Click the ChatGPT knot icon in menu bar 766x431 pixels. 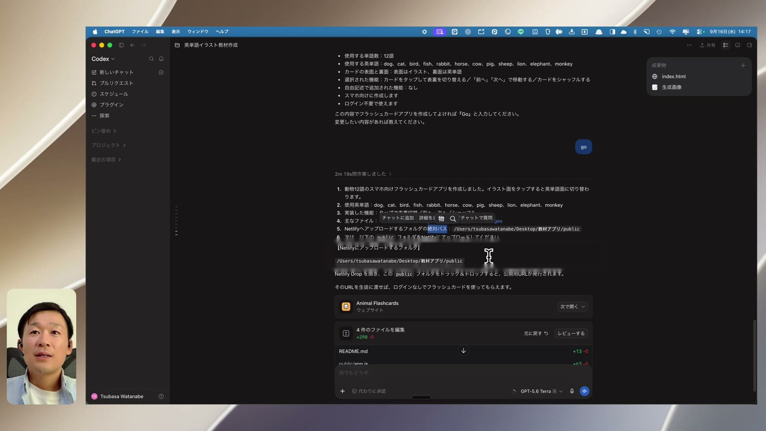pyautogui.click(x=468, y=32)
